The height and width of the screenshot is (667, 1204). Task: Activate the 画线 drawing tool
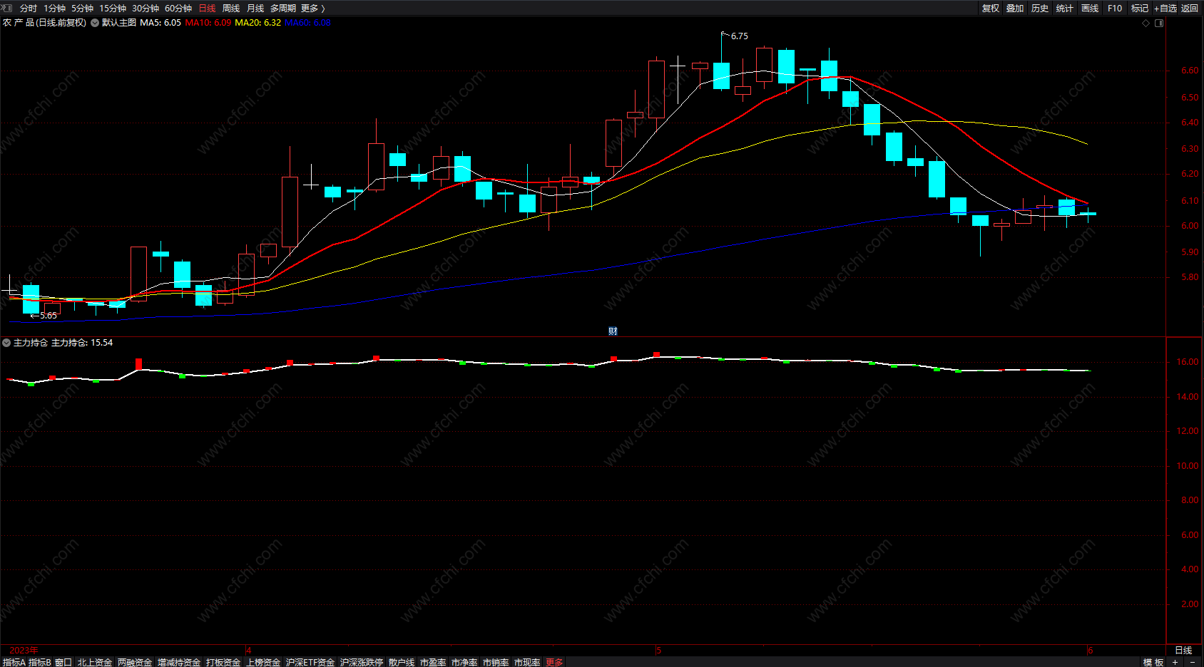pyautogui.click(x=1090, y=9)
